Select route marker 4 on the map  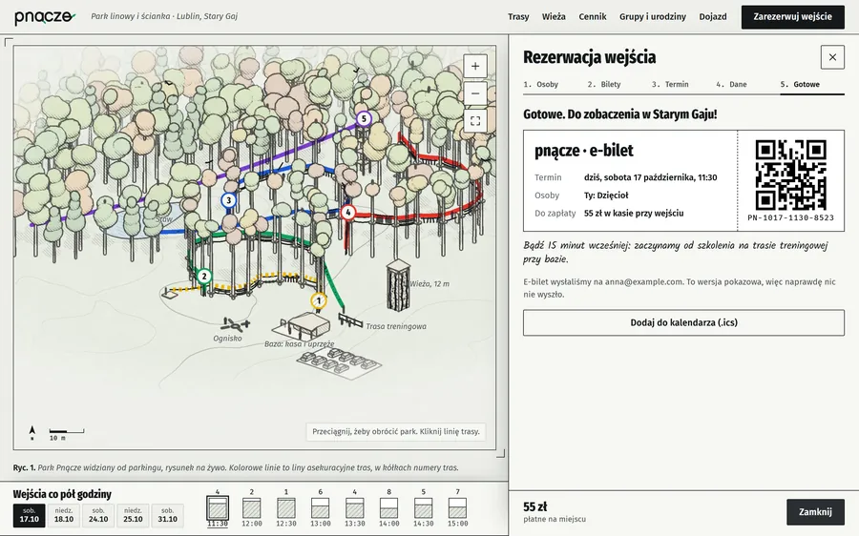point(347,213)
